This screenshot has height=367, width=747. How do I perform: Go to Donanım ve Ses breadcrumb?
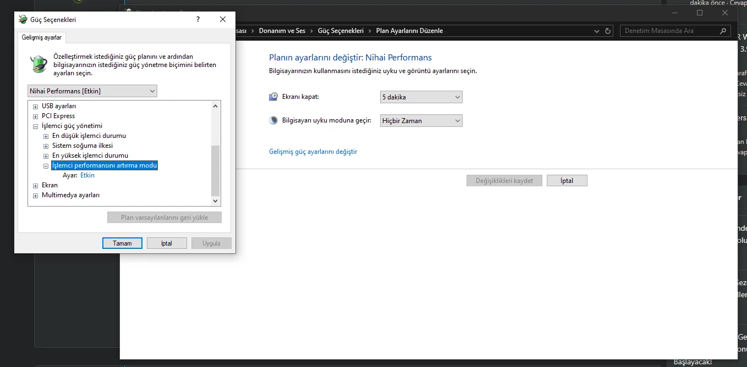coord(282,31)
